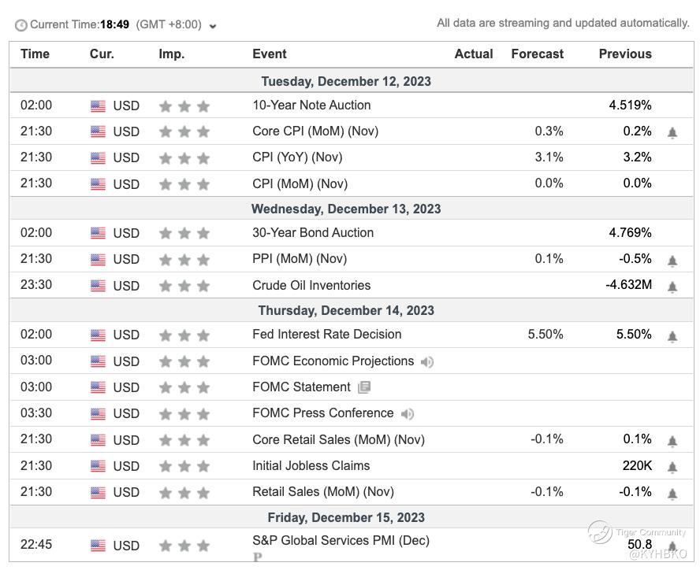Image resolution: width=700 pixels, height=570 pixels.
Task: Set alert bell for Initial Jobless Claims
Action: 672,468
